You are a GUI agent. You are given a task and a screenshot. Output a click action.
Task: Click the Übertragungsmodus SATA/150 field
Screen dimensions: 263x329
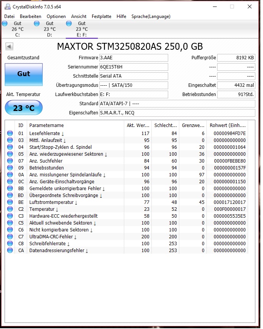[x=133, y=85]
